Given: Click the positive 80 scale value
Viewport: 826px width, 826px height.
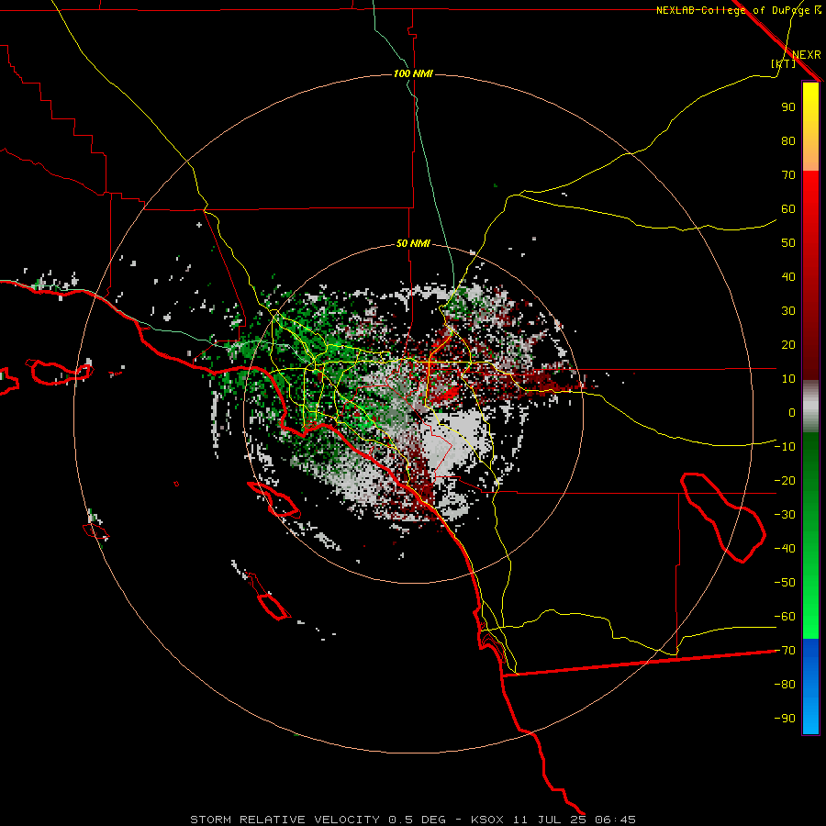Looking at the screenshot, I should (788, 141).
